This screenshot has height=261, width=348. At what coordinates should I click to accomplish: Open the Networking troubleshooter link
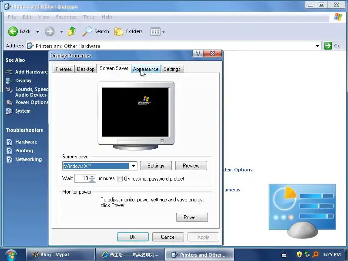(x=28, y=159)
